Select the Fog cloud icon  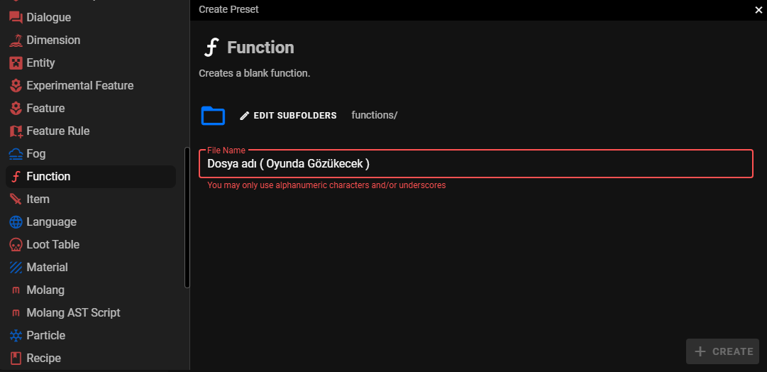[x=16, y=154]
